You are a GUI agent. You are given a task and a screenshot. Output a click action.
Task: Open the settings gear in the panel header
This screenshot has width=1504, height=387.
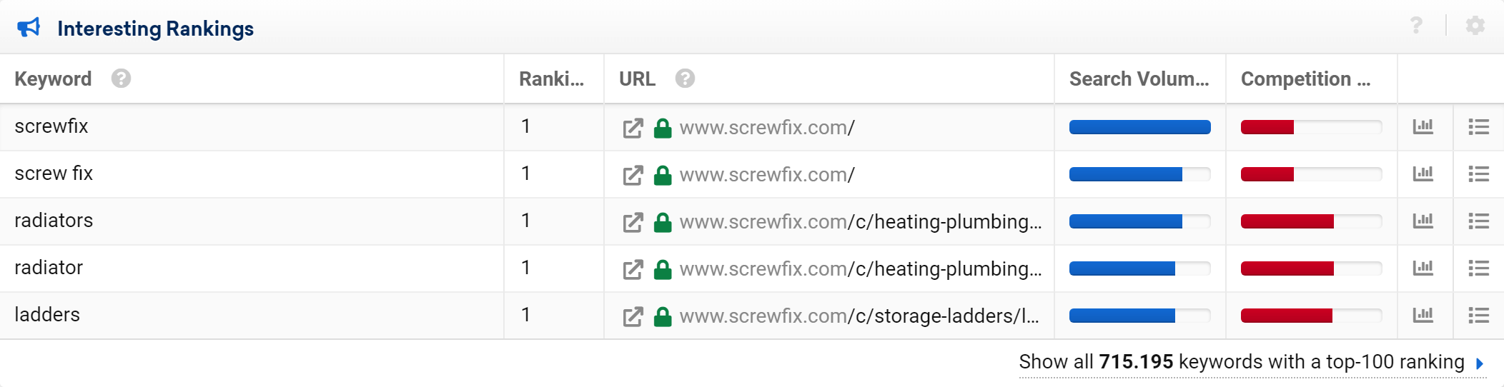pos(1475,26)
